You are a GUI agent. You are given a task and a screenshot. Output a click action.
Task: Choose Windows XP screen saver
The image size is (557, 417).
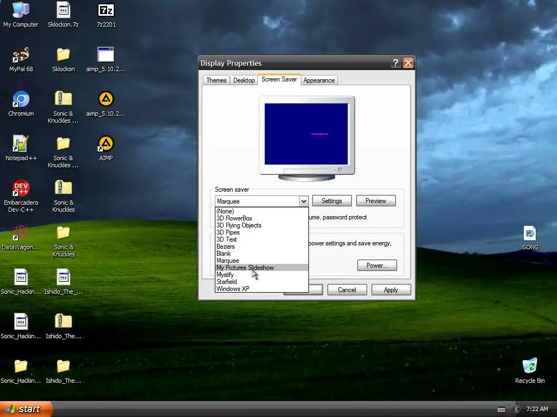(x=262, y=289)
